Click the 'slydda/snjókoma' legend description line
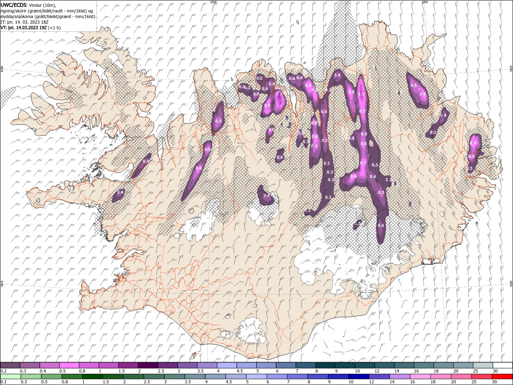Image resolution: width=513 pixels, height=385 pixels. (48, 16)
